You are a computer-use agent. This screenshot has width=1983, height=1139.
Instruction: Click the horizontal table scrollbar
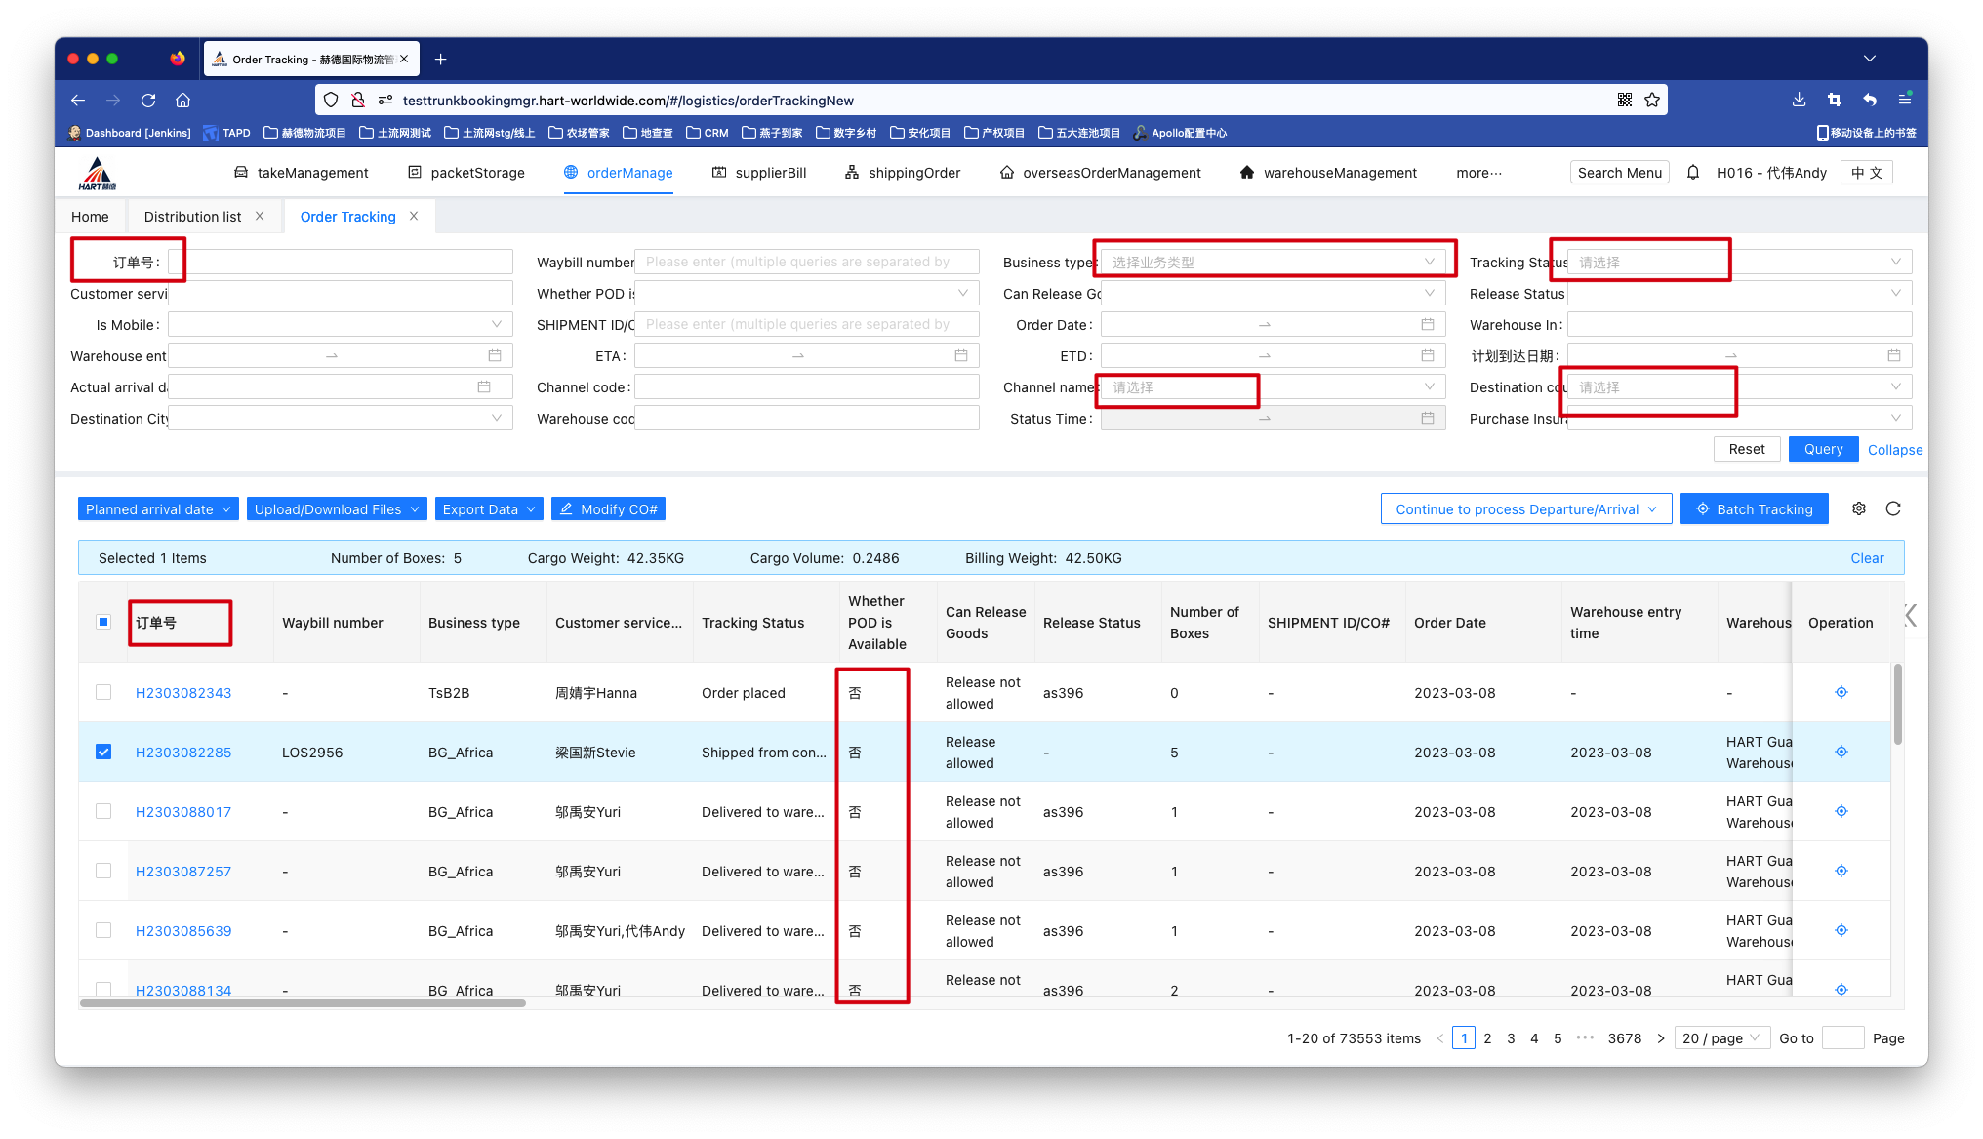click(303, 1003)
